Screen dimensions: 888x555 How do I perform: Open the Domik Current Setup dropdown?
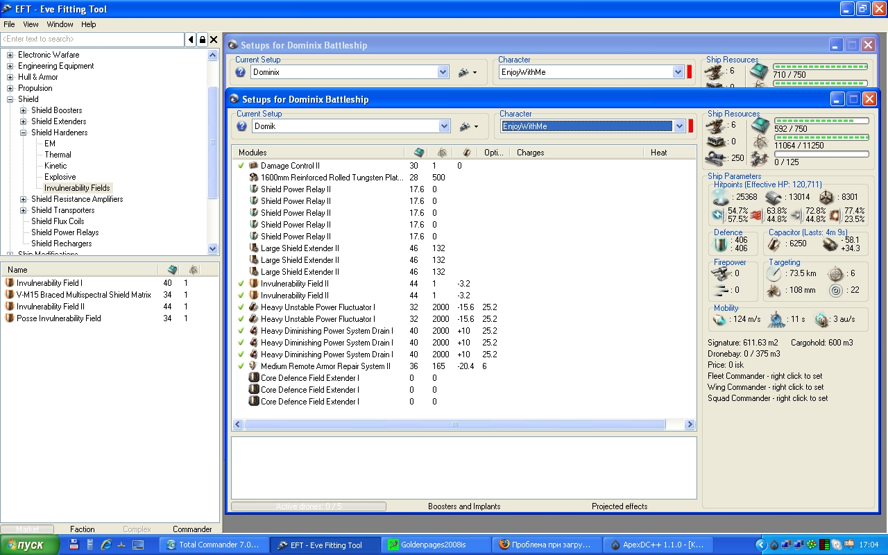[x=444, y=126]
